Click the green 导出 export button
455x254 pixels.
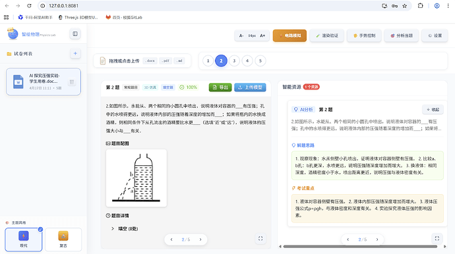(x=220, y=87)
